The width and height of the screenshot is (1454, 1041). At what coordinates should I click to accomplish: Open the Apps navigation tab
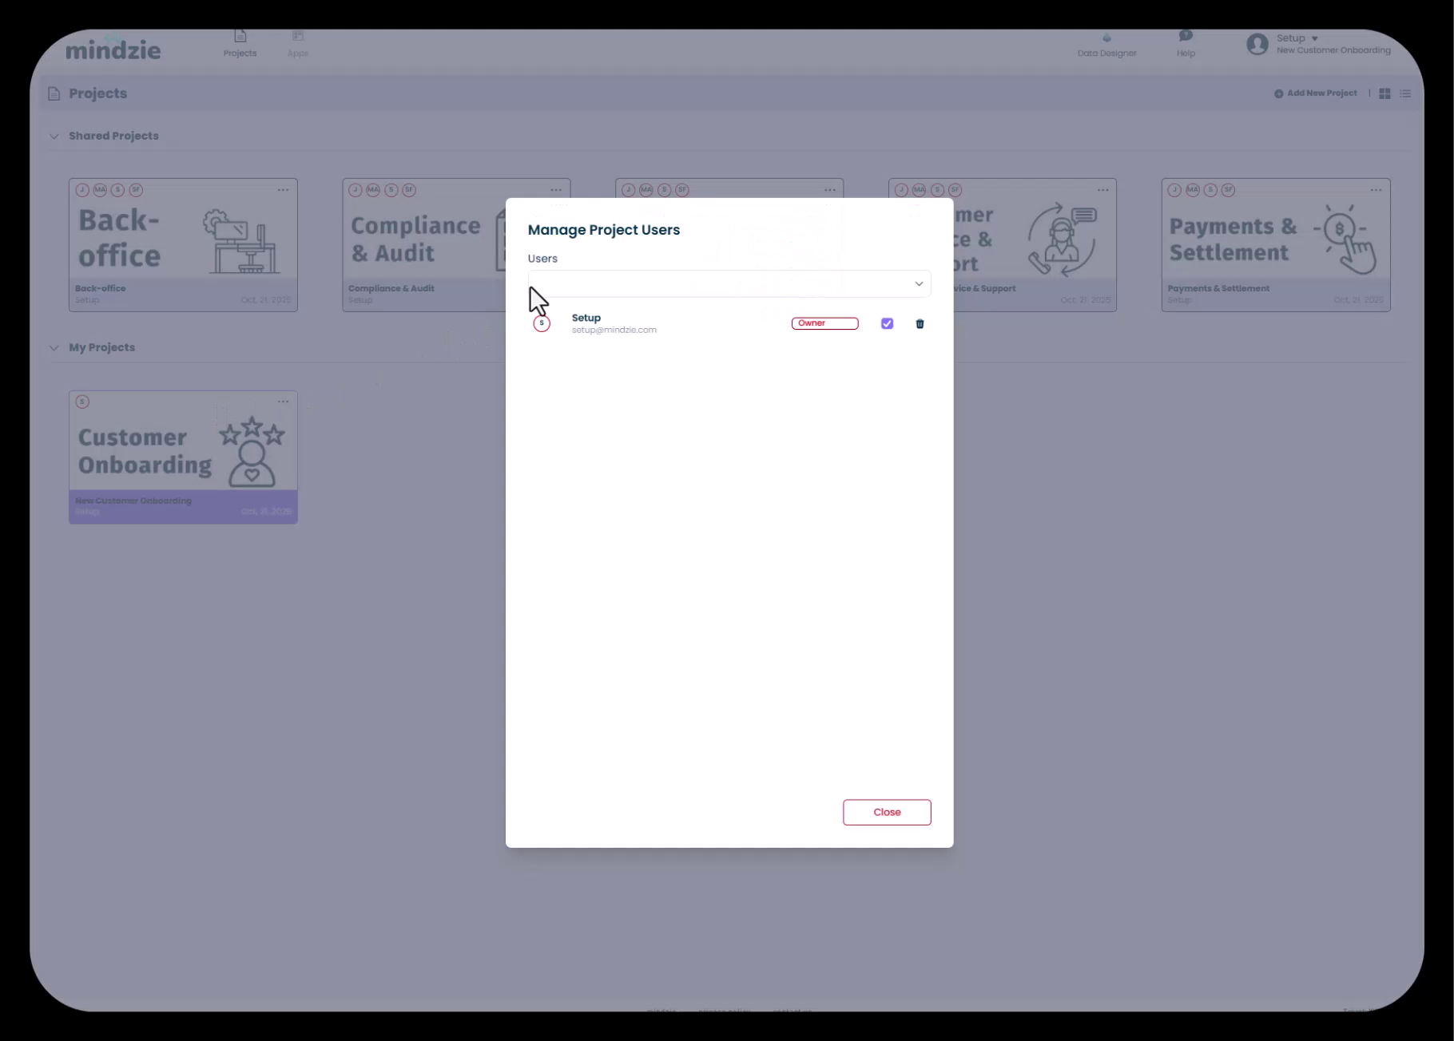[x=298, y=43]
